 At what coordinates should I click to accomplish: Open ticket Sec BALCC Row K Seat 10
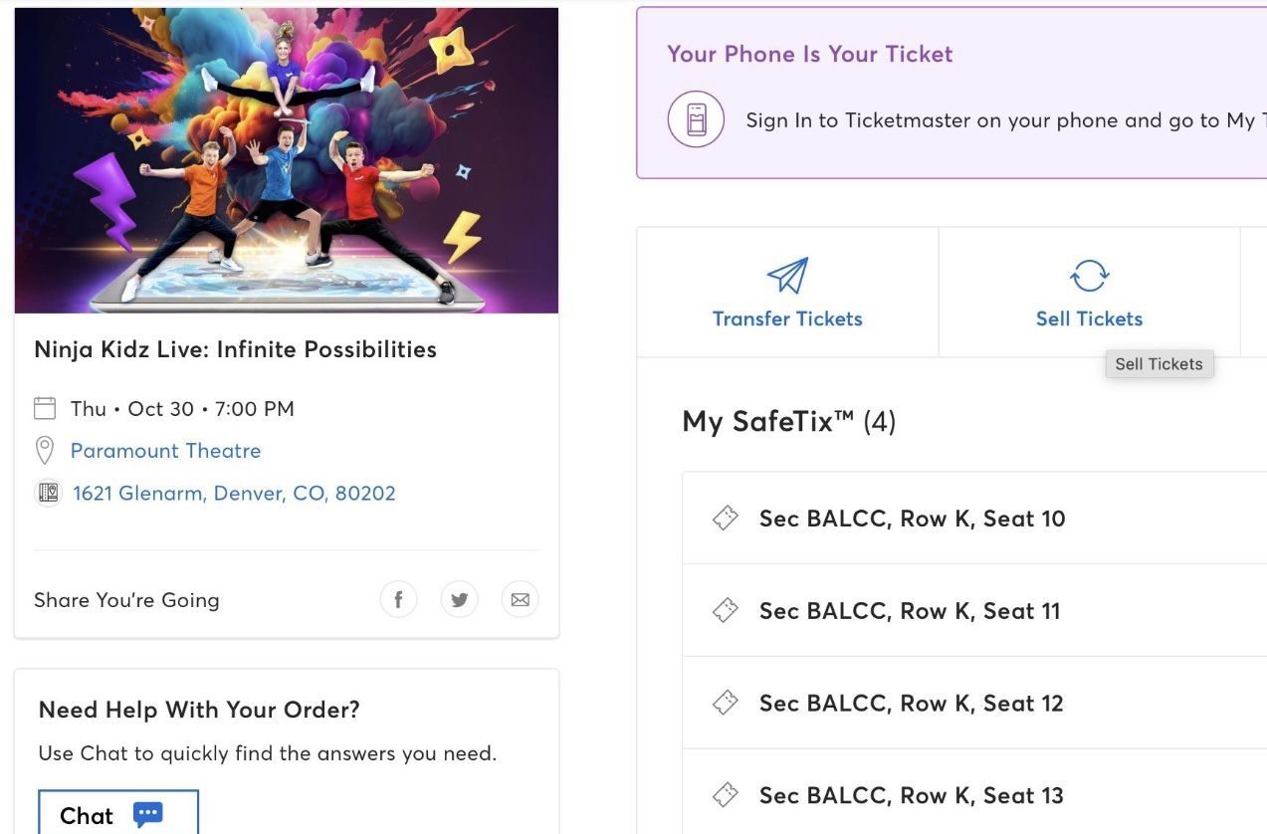click(912, 519)
